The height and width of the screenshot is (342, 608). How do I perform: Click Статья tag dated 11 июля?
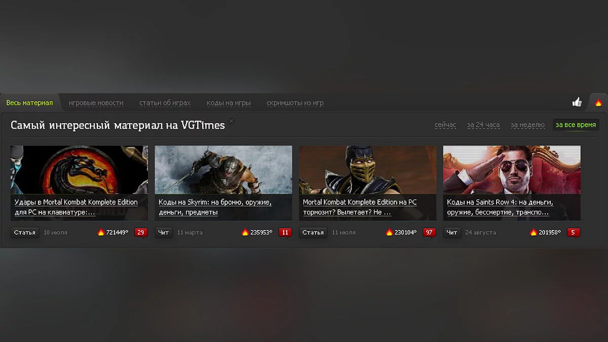click(313, 233)
